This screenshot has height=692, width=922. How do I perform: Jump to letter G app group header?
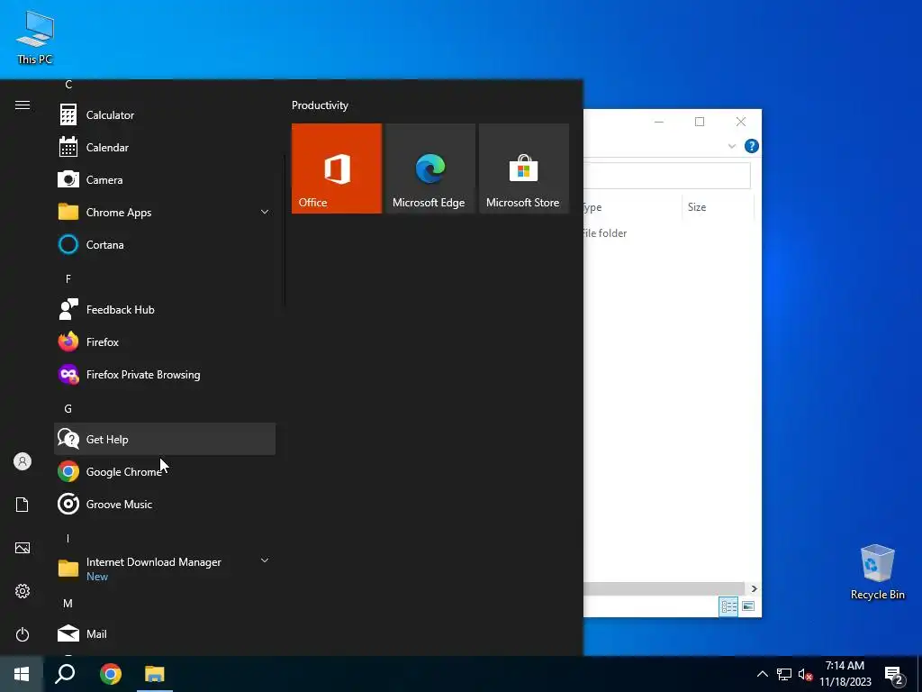(x=68, y=408)
